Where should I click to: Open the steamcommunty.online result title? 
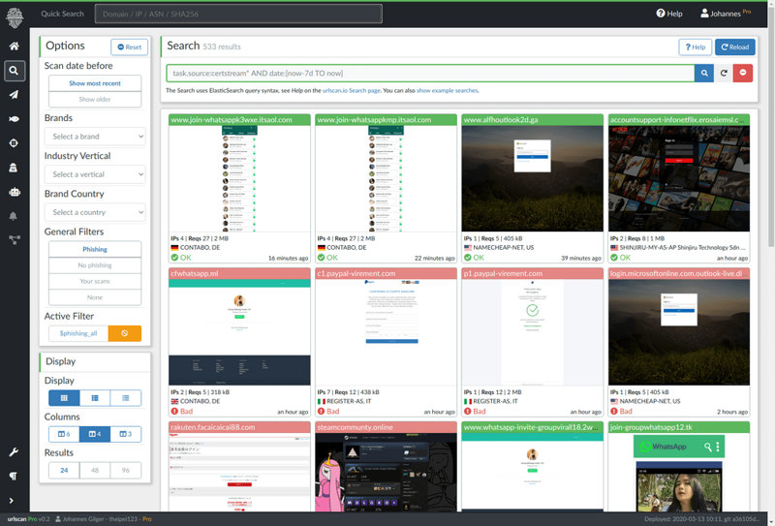coord(355,427)
